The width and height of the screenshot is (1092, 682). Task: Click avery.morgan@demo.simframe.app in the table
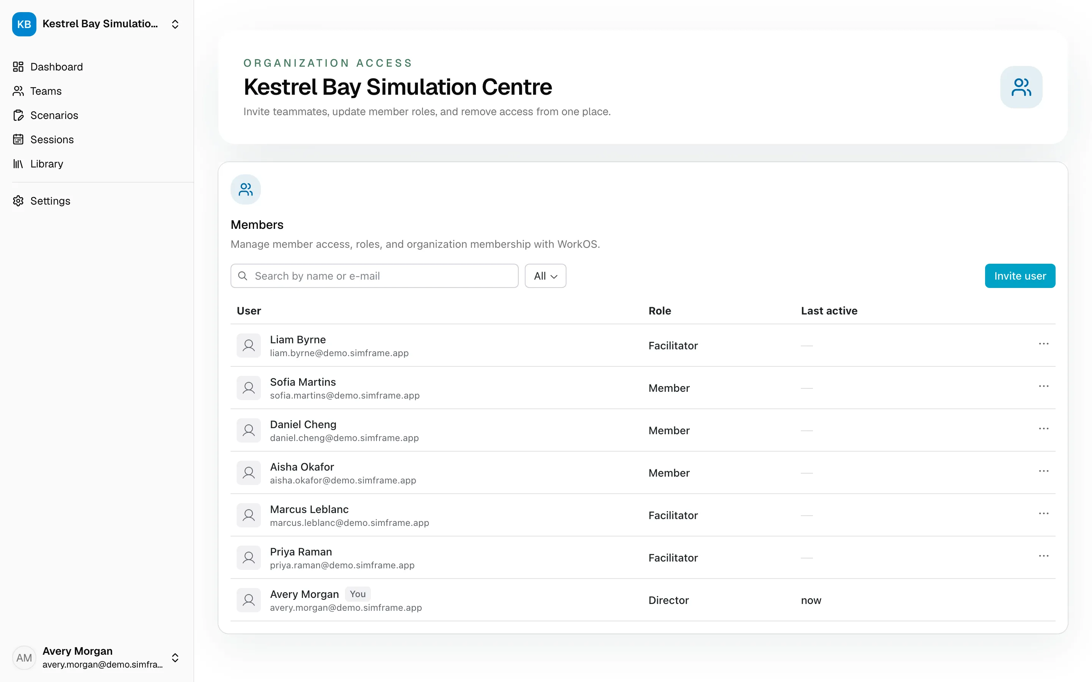tap(346, 608)
